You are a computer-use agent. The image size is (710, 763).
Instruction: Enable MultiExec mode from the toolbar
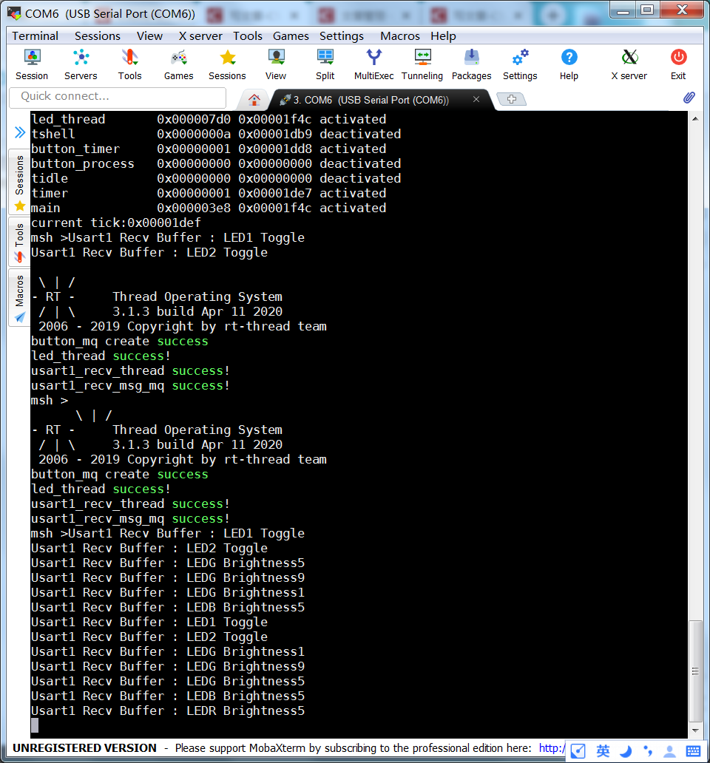[373, 64]
